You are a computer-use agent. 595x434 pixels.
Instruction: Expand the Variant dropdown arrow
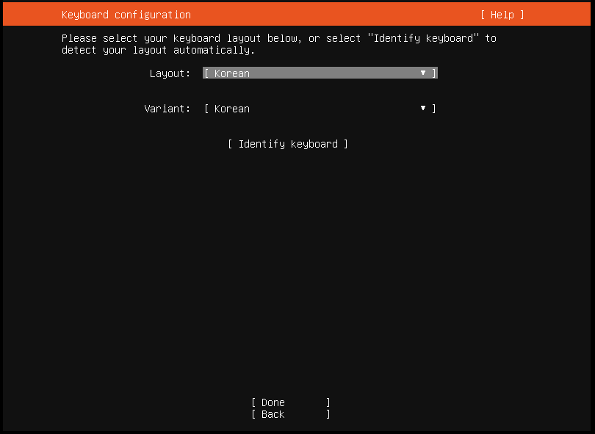(x=423, y=109)
